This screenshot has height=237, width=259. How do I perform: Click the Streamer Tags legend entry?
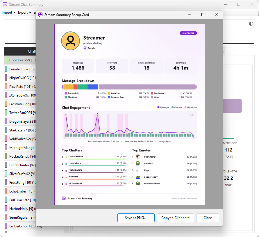coord(116,97)
